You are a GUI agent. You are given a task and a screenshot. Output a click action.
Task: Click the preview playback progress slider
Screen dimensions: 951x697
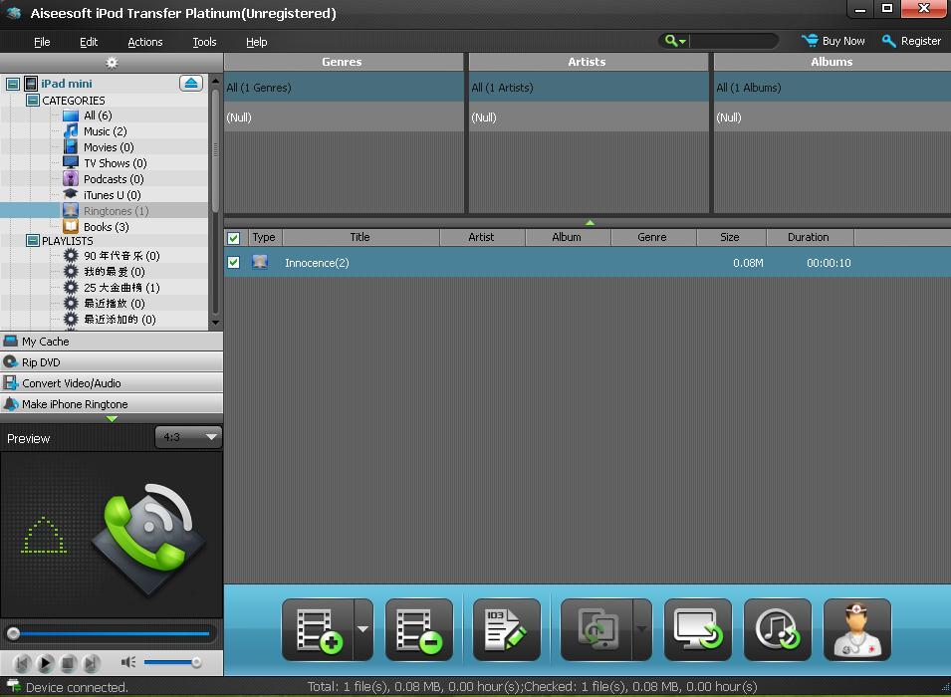click(x=112, y=633)
